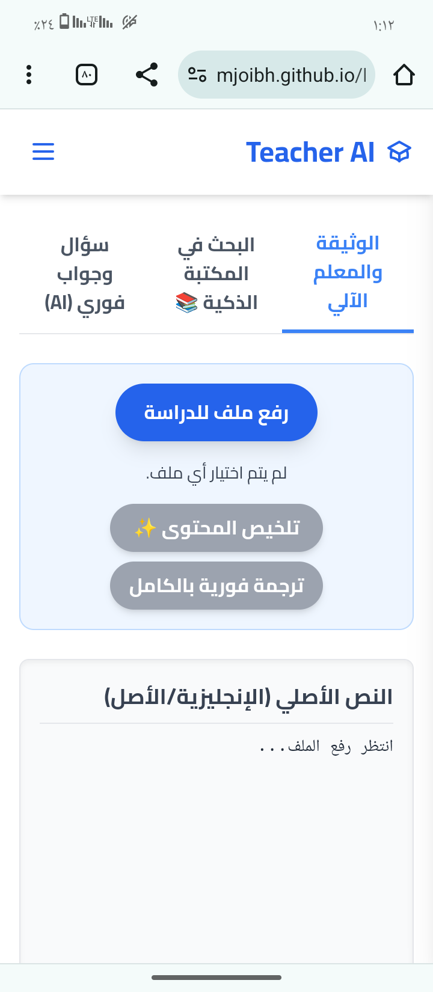Screen dimensions: 433x992
Task: Click the "Teacher AI" site title
Action: (310, 152)
